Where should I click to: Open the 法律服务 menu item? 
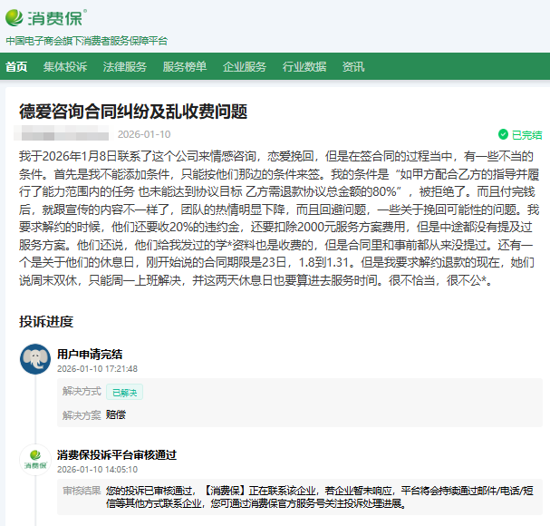tap(125, 66)
